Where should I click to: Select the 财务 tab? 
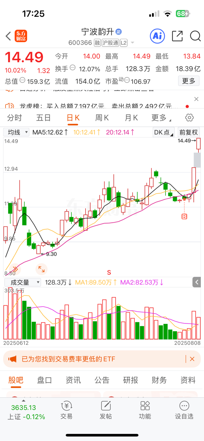(159, 380)
